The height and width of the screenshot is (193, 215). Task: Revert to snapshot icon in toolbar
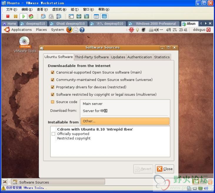tap(51, 16)
